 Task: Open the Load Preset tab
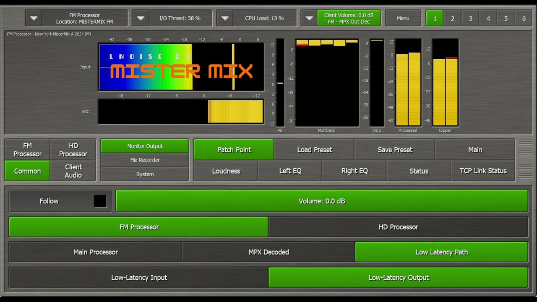tap(315, 150)
